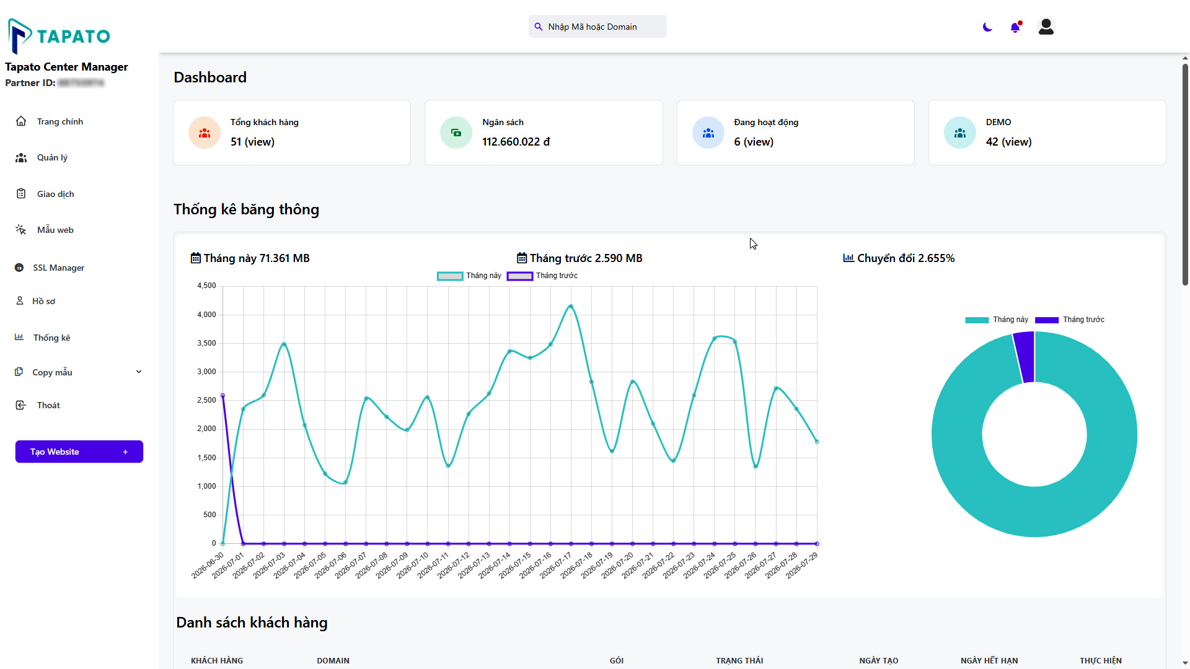Click the search magnifier icon
This screenshot has height=669, width=1190.
click(x=539, y=27)
